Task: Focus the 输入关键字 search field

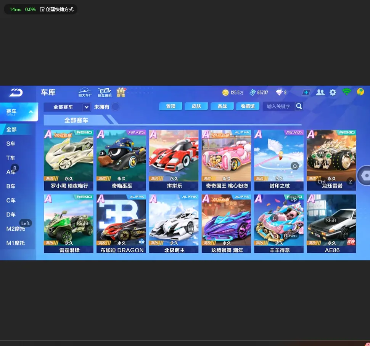Action: pos(279,107)
